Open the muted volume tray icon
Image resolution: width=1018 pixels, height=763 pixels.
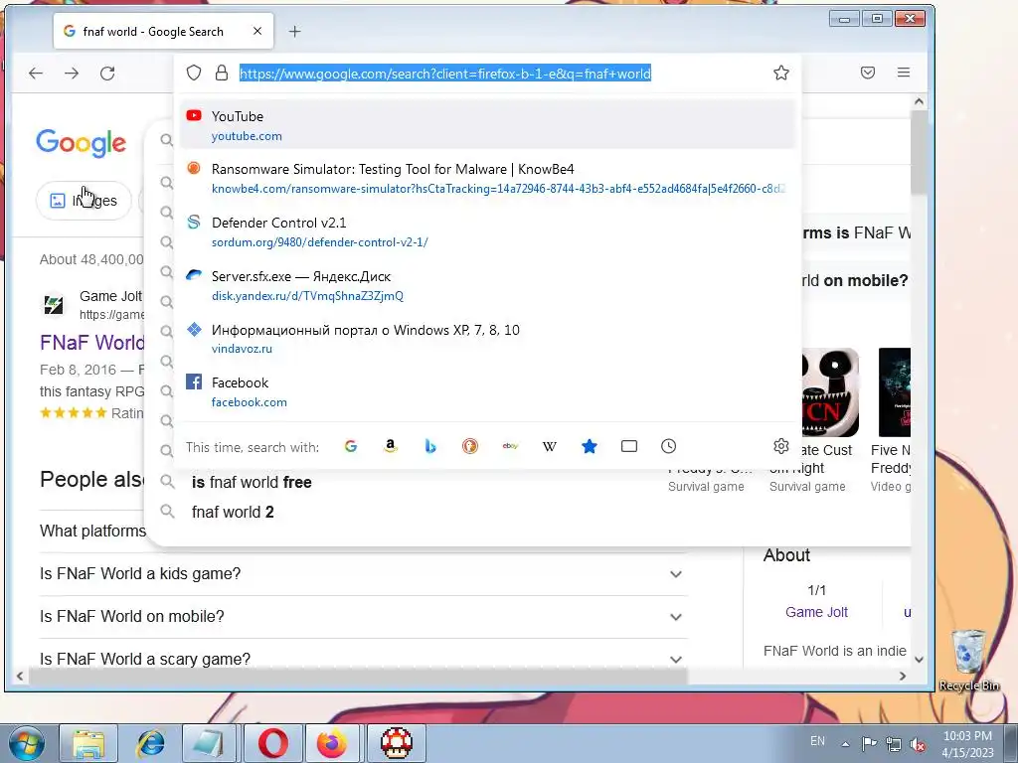click(x=918, y=743)
